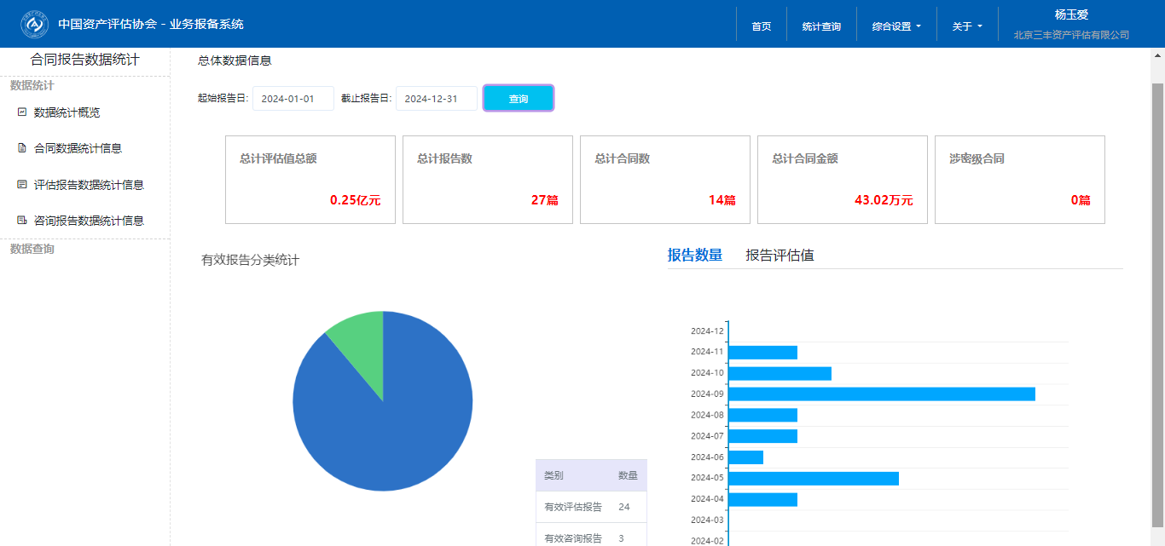Click the association logo icon in header
The height and width of the screenshot is (546, 1165).
pos(35,24)
